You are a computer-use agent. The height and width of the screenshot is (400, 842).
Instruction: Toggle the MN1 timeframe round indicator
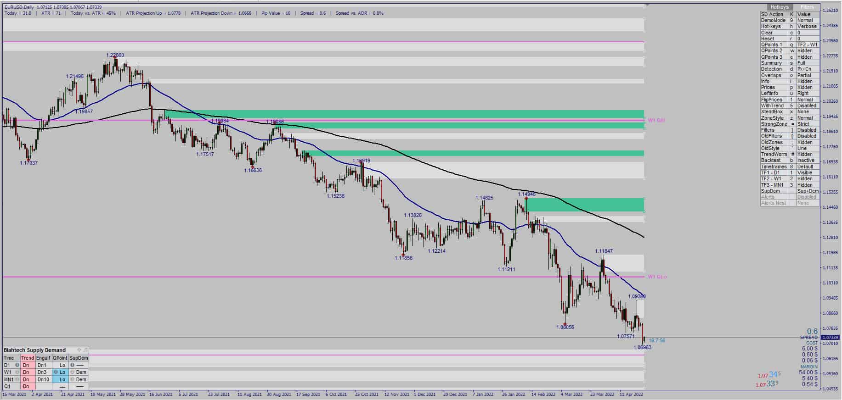point(17,379)
